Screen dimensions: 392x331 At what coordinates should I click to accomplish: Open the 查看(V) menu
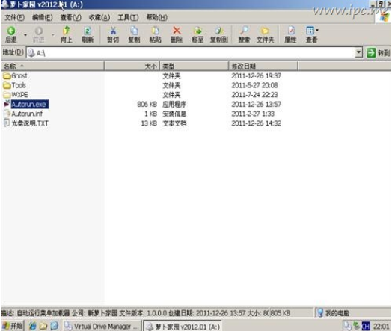click(71, 17)
